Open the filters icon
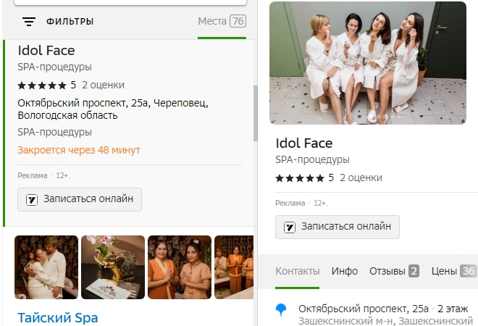 tap(29, 22)
